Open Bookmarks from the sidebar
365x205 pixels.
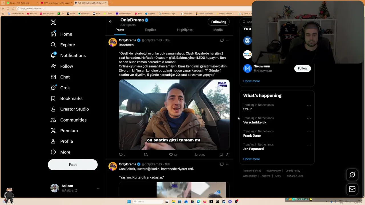(x=66, y=99)
